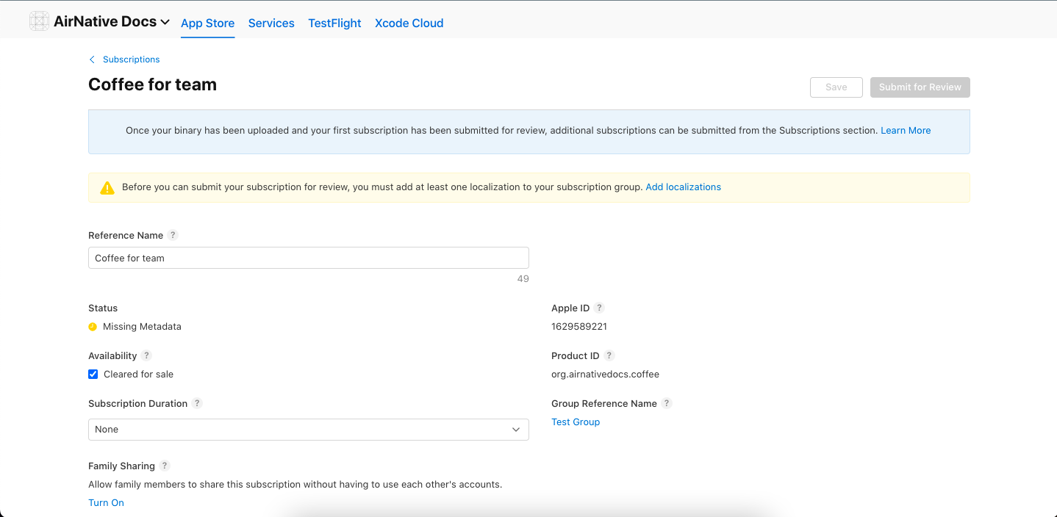Turn On Family Sharing
Image resolution: width=1057 pixels, height=517 pixels.
[106, 503]
